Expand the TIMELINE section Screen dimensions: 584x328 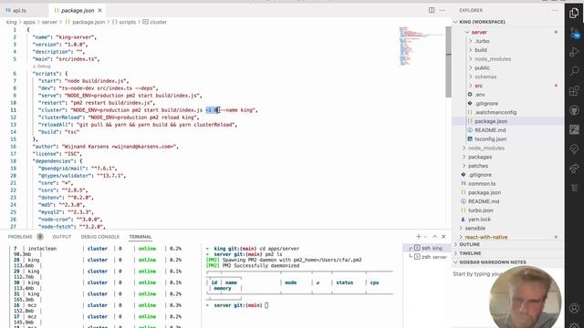(x=470, y=253)
